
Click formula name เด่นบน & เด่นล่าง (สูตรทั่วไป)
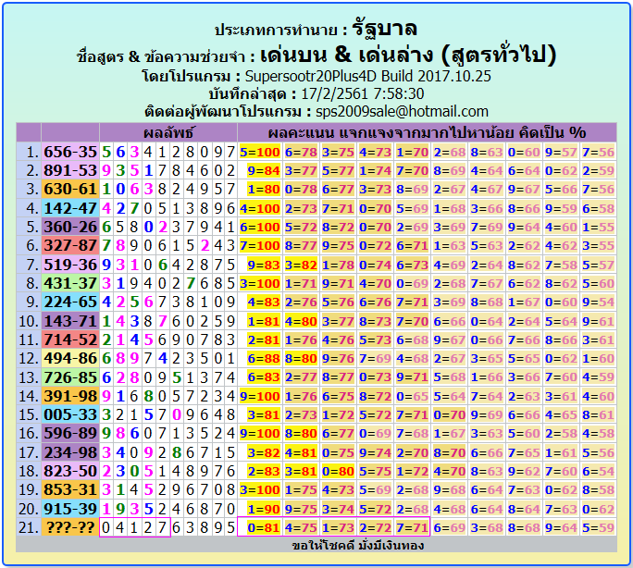(408, 55)
